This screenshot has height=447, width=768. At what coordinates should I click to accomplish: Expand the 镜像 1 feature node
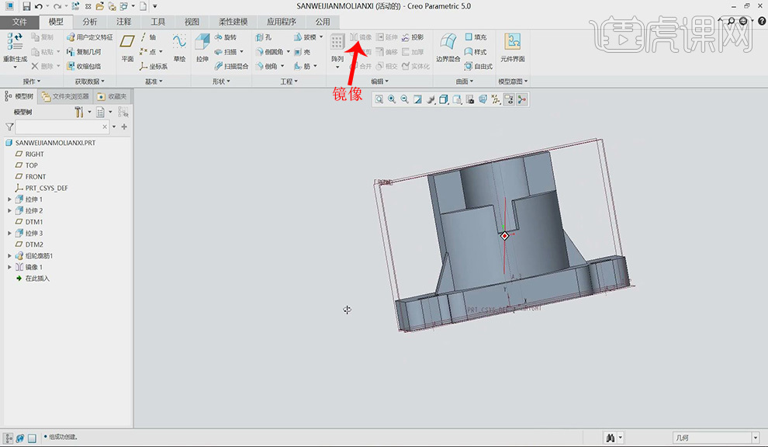pyautogui.click(x=9, y=267)
